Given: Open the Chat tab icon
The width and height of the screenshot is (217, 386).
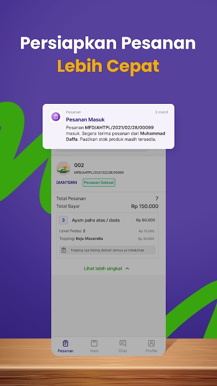Looking at the screenshot, I should click(x=123, y=343).
